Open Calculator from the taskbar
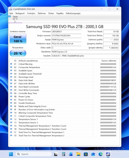Screen dimensions: 129x158 point(63,154)
